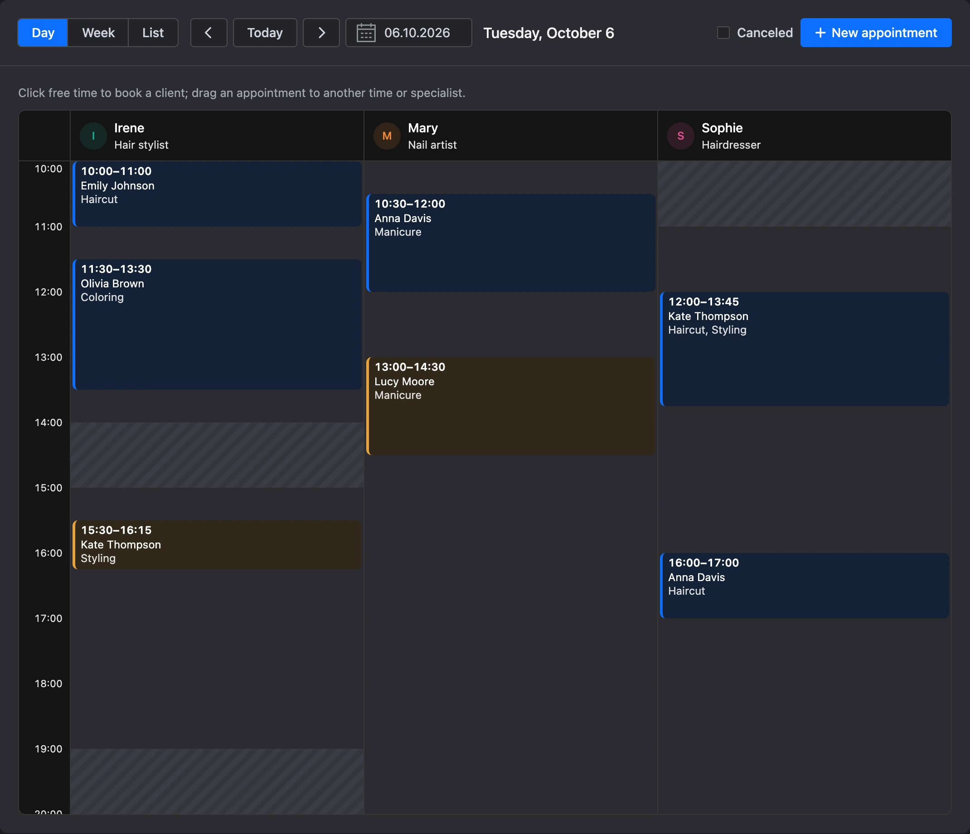Viewport: 970px width, 834px height.
Task: Click the Hairdresser role label
Action: (731, 145)
